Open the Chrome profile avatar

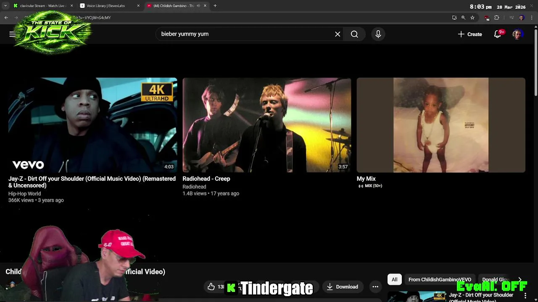[x=522, y=18]
